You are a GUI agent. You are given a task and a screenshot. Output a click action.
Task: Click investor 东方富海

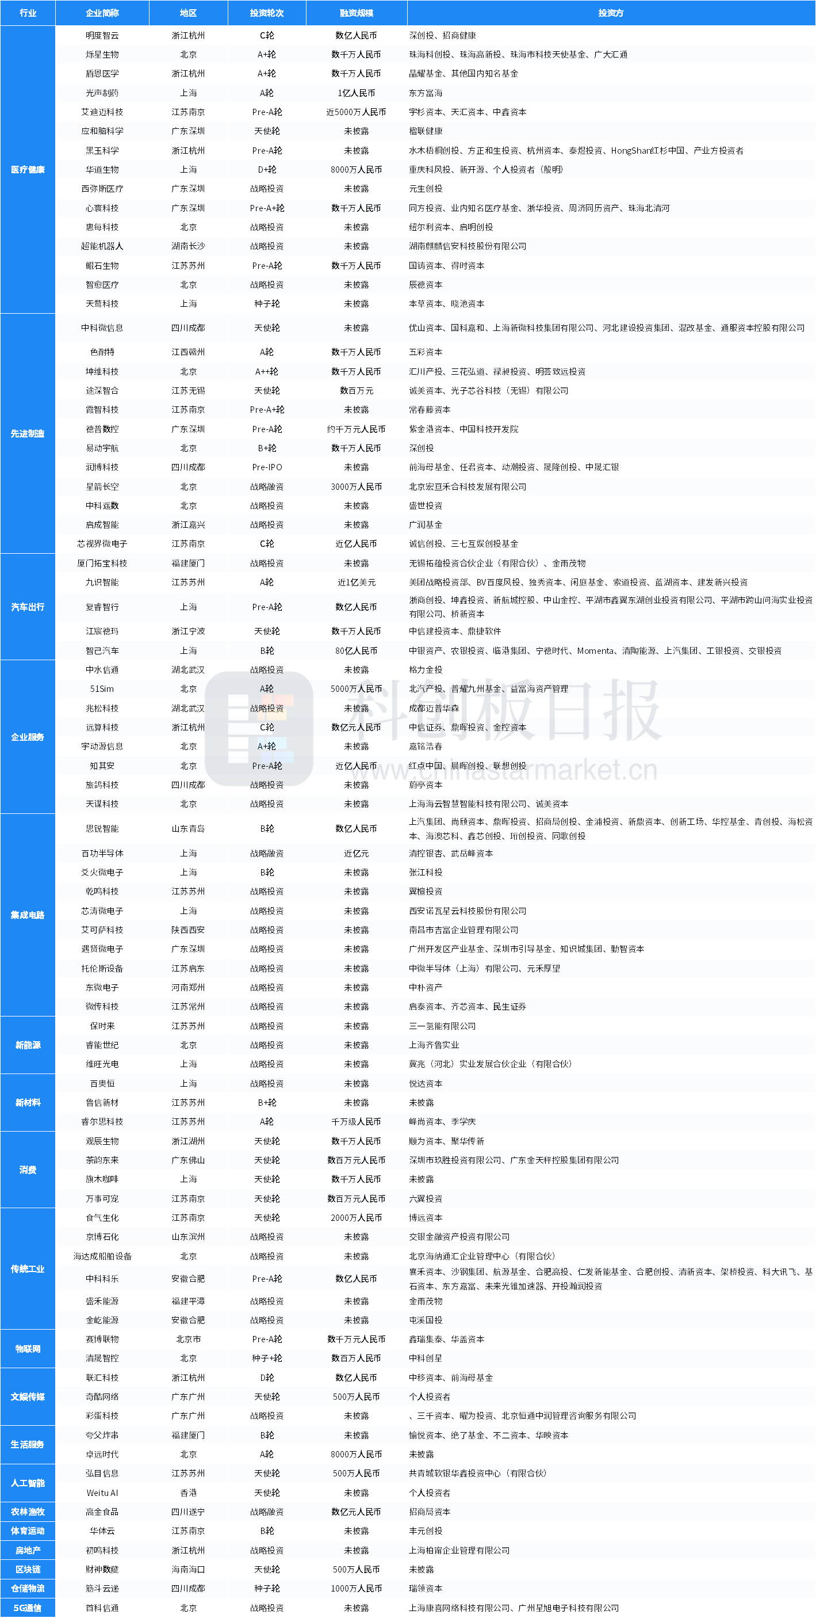[x=426, y=93]
